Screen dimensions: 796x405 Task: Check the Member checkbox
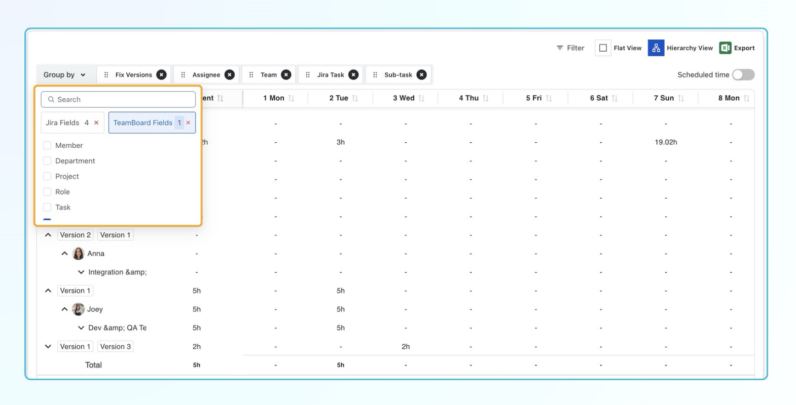[47, 145]
